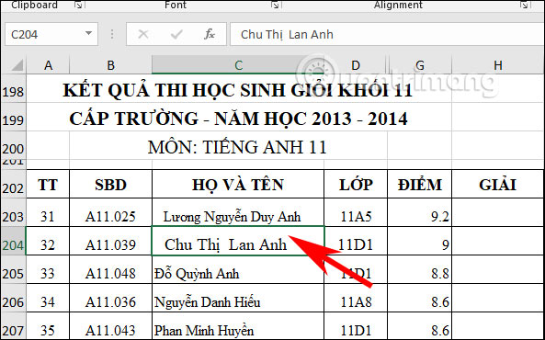Select column H header
The height and width of the screenshot is (340, 545).
(498, 65)
